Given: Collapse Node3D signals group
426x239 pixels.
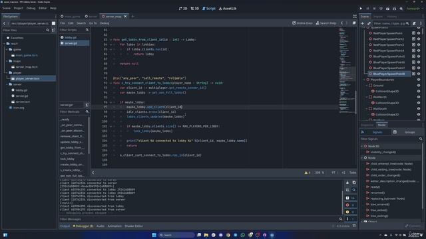Looking at the screenshot, I should [x=362, y=146].
